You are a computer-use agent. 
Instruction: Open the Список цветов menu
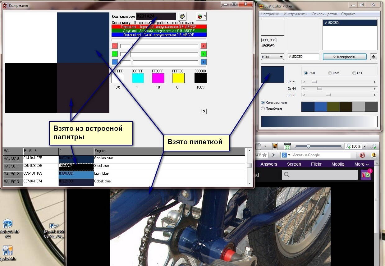coord(324,14)
